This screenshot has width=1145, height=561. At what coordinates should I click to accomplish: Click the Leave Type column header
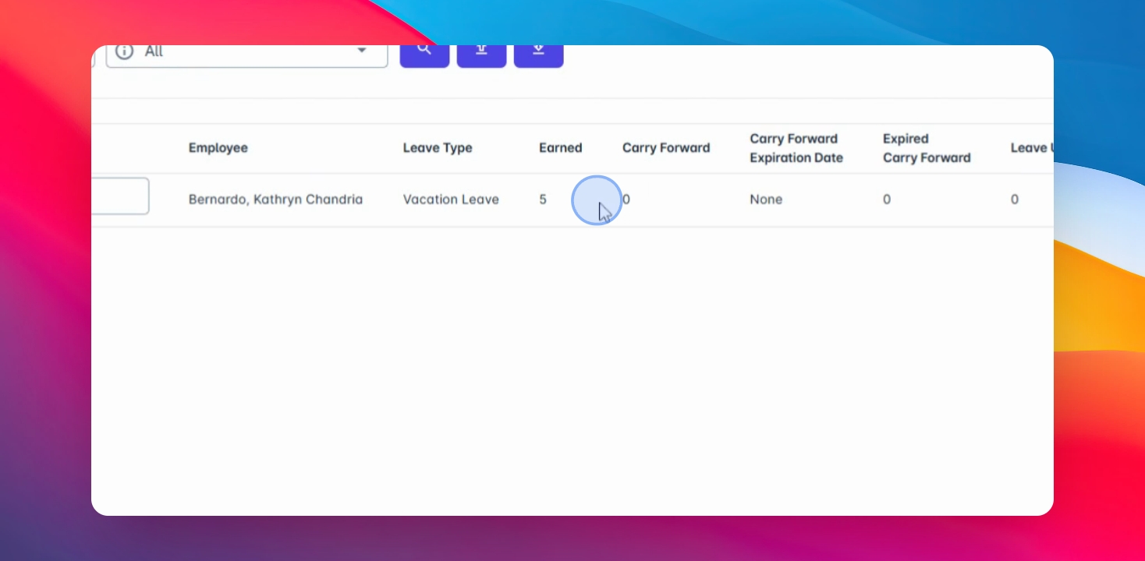tap(438, 148)
